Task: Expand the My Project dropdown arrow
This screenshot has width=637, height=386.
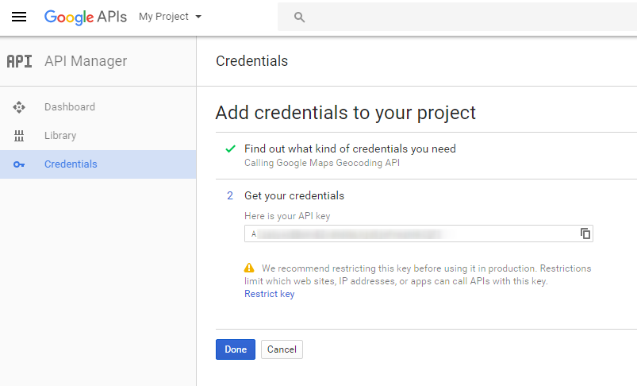Action: click(x=198, y=17)
